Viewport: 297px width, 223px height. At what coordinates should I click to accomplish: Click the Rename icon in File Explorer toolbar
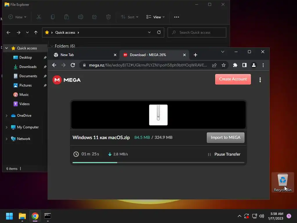tap(81, 17)
